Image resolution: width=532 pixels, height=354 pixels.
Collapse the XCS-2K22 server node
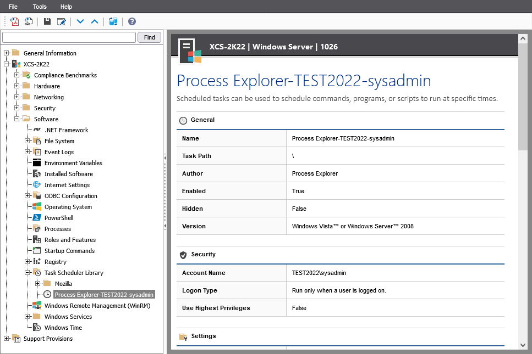pos(6,64)
